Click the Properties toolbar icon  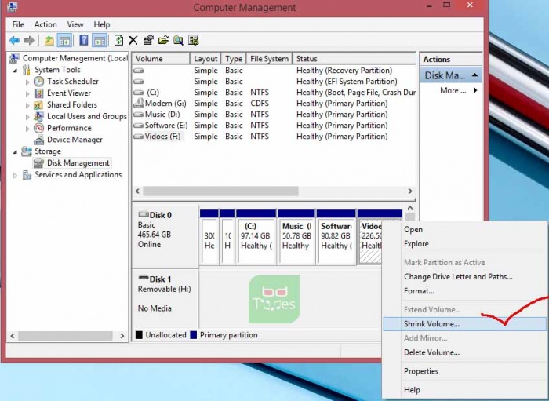click(148, 40)
